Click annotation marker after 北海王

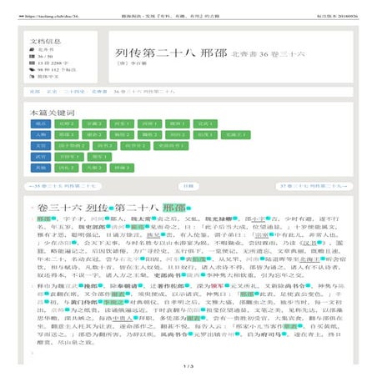click(x=323, y=259)
